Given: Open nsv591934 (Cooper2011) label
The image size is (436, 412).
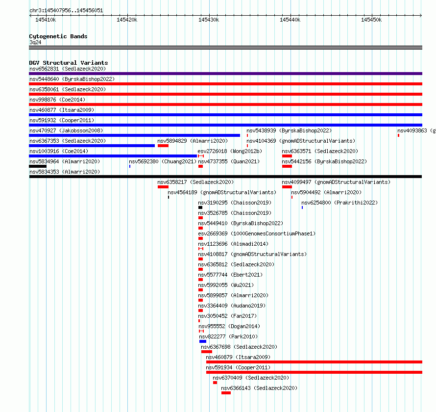Looking at the screenshot, I should (x=238, y=367).
